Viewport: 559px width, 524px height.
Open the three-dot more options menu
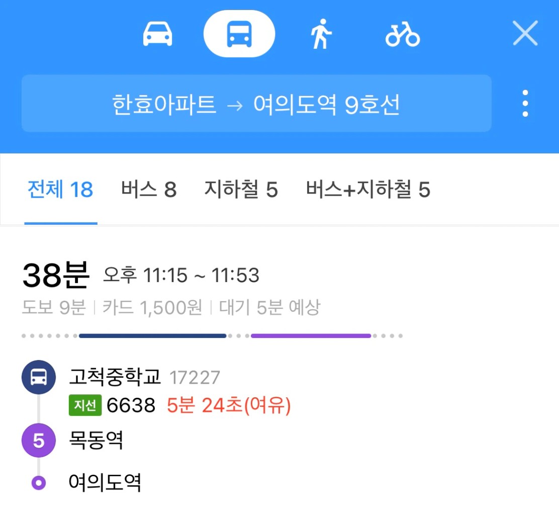525,103
